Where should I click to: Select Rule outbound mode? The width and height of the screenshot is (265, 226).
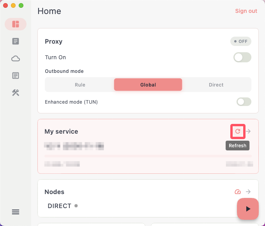80,85
